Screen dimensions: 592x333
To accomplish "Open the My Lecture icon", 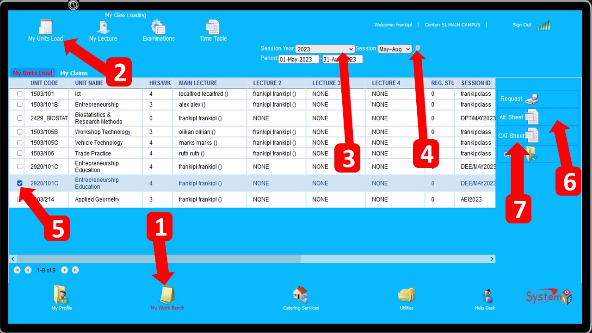I will [x=103, y=28].
